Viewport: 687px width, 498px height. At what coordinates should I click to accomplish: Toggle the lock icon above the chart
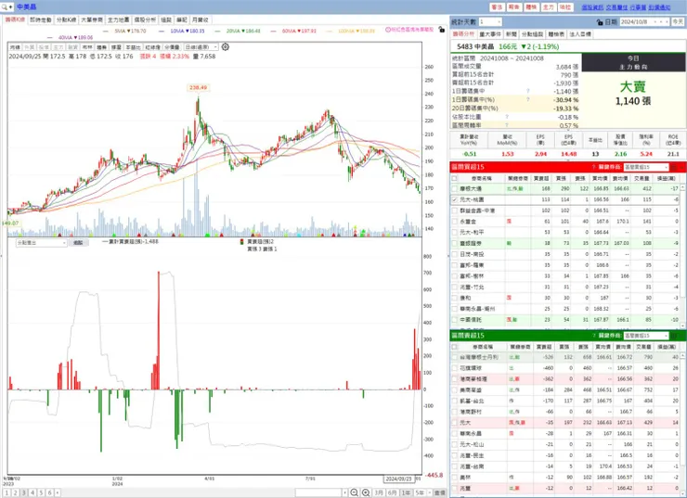coord(442,30)
